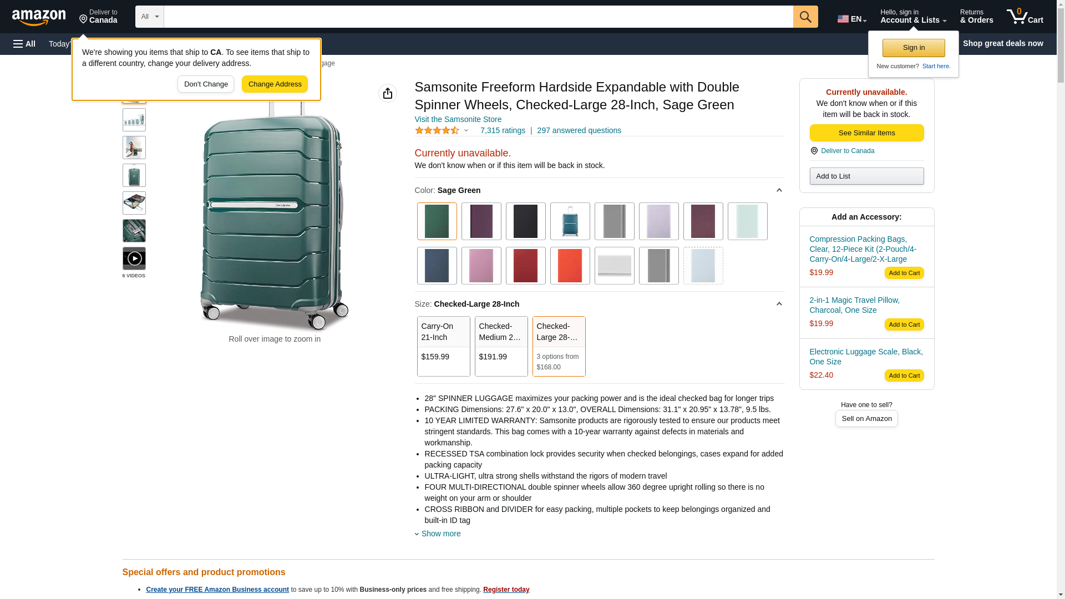Visit the Samsonite Store link

click(x=458, y=119)
